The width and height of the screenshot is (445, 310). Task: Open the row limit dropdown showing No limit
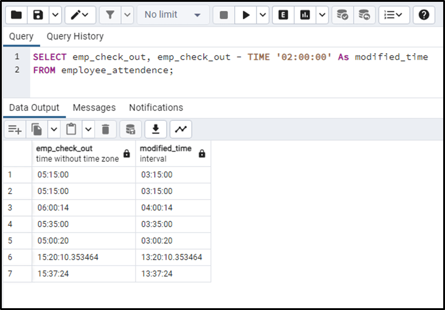click(x=172, y=14)
